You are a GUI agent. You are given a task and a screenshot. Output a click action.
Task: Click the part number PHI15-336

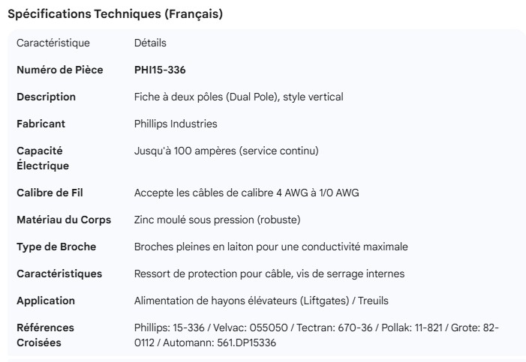coord(160,70)
